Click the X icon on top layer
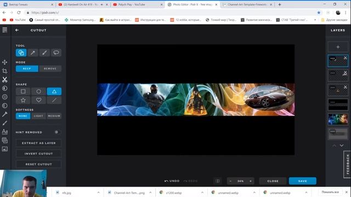 [x=345, y=58]
